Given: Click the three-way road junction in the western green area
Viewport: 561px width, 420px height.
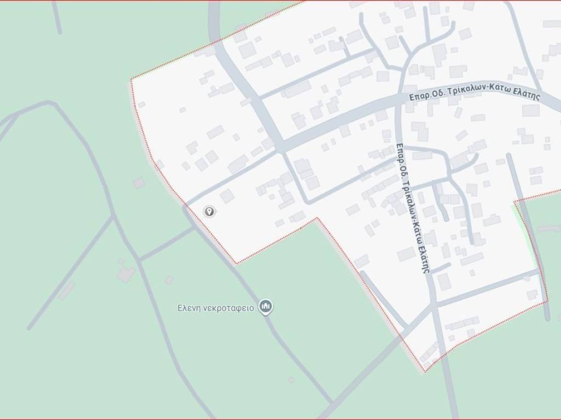Looking at the screenshot, I should tap(113, 217).
